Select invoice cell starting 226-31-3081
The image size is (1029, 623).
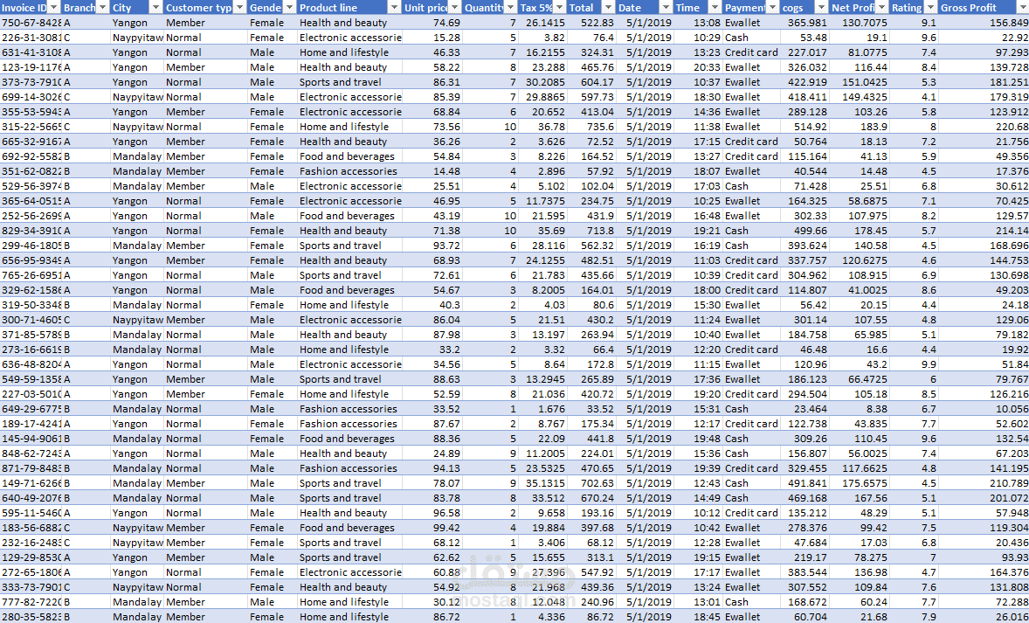[31, 38]
